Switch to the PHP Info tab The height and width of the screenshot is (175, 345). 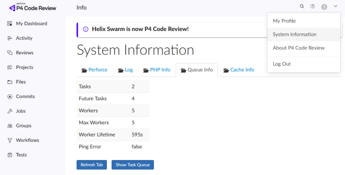156,70
